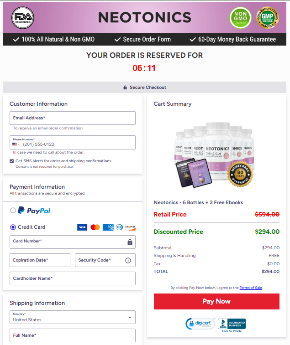Screen dimensions: 290x345
Task: Click the BBB Accredited Business badge
Action: [232, 325]
